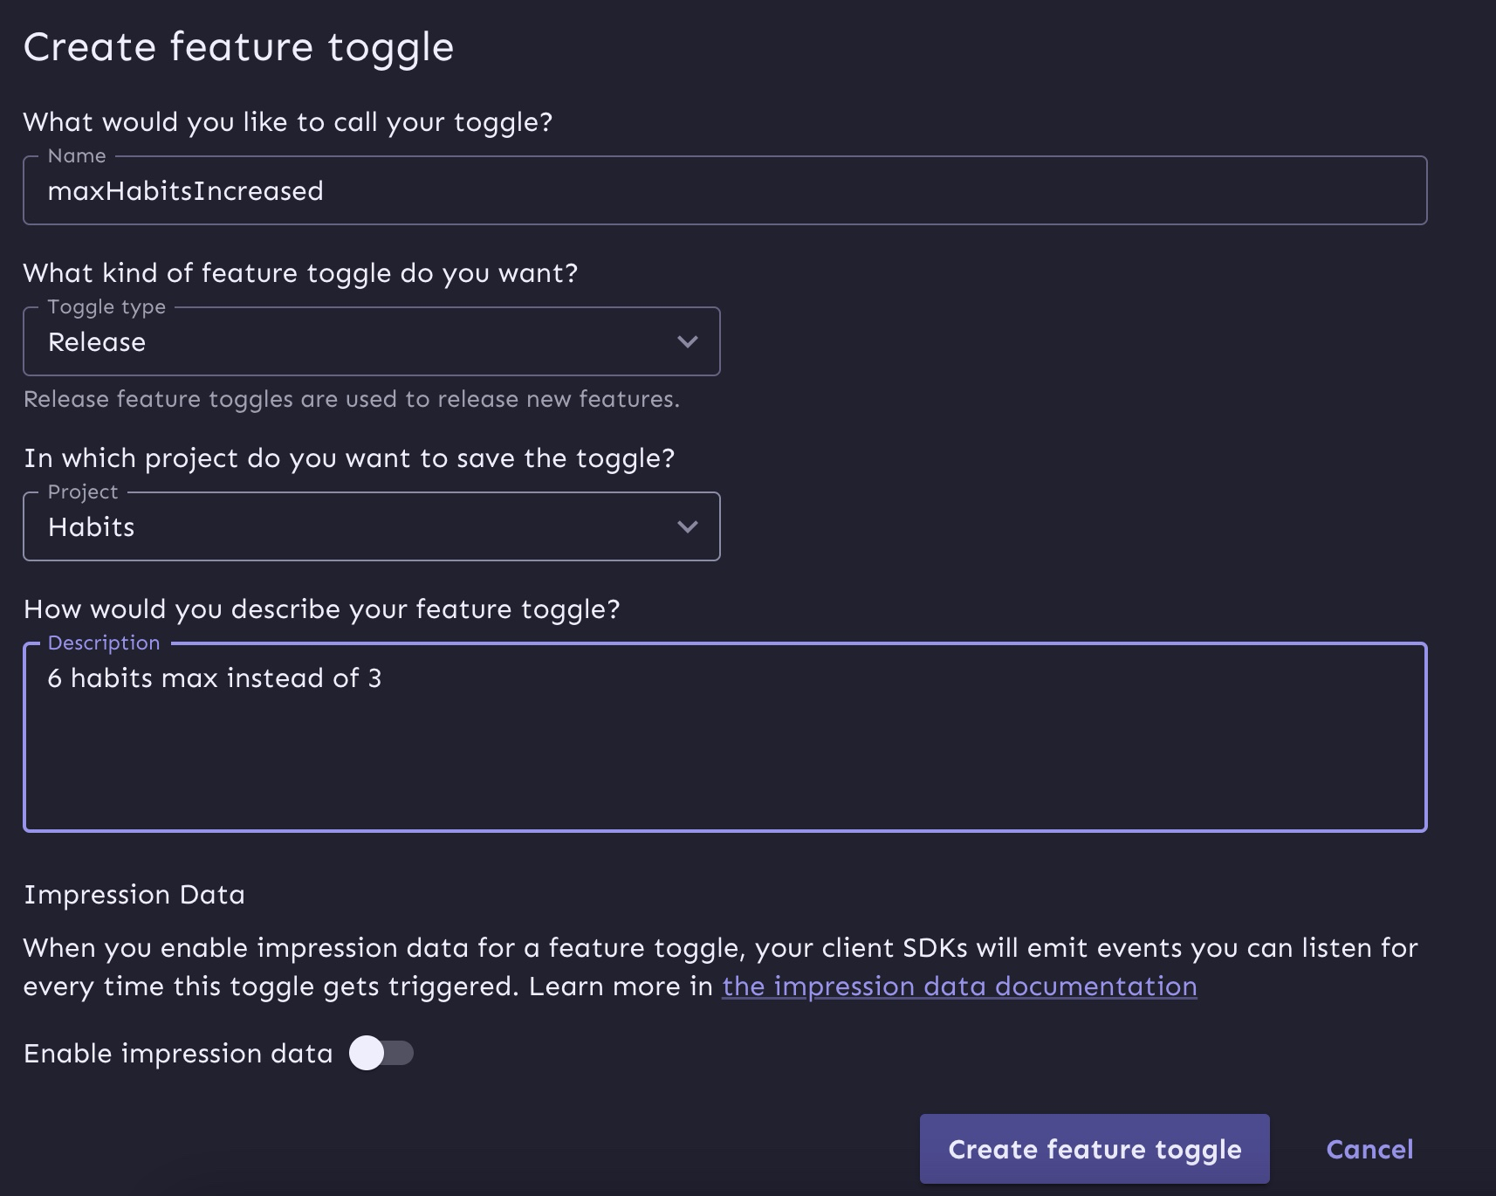The image size is (1496, 1196).
Task: Click the Name field label area
Action: coord(77,155)
